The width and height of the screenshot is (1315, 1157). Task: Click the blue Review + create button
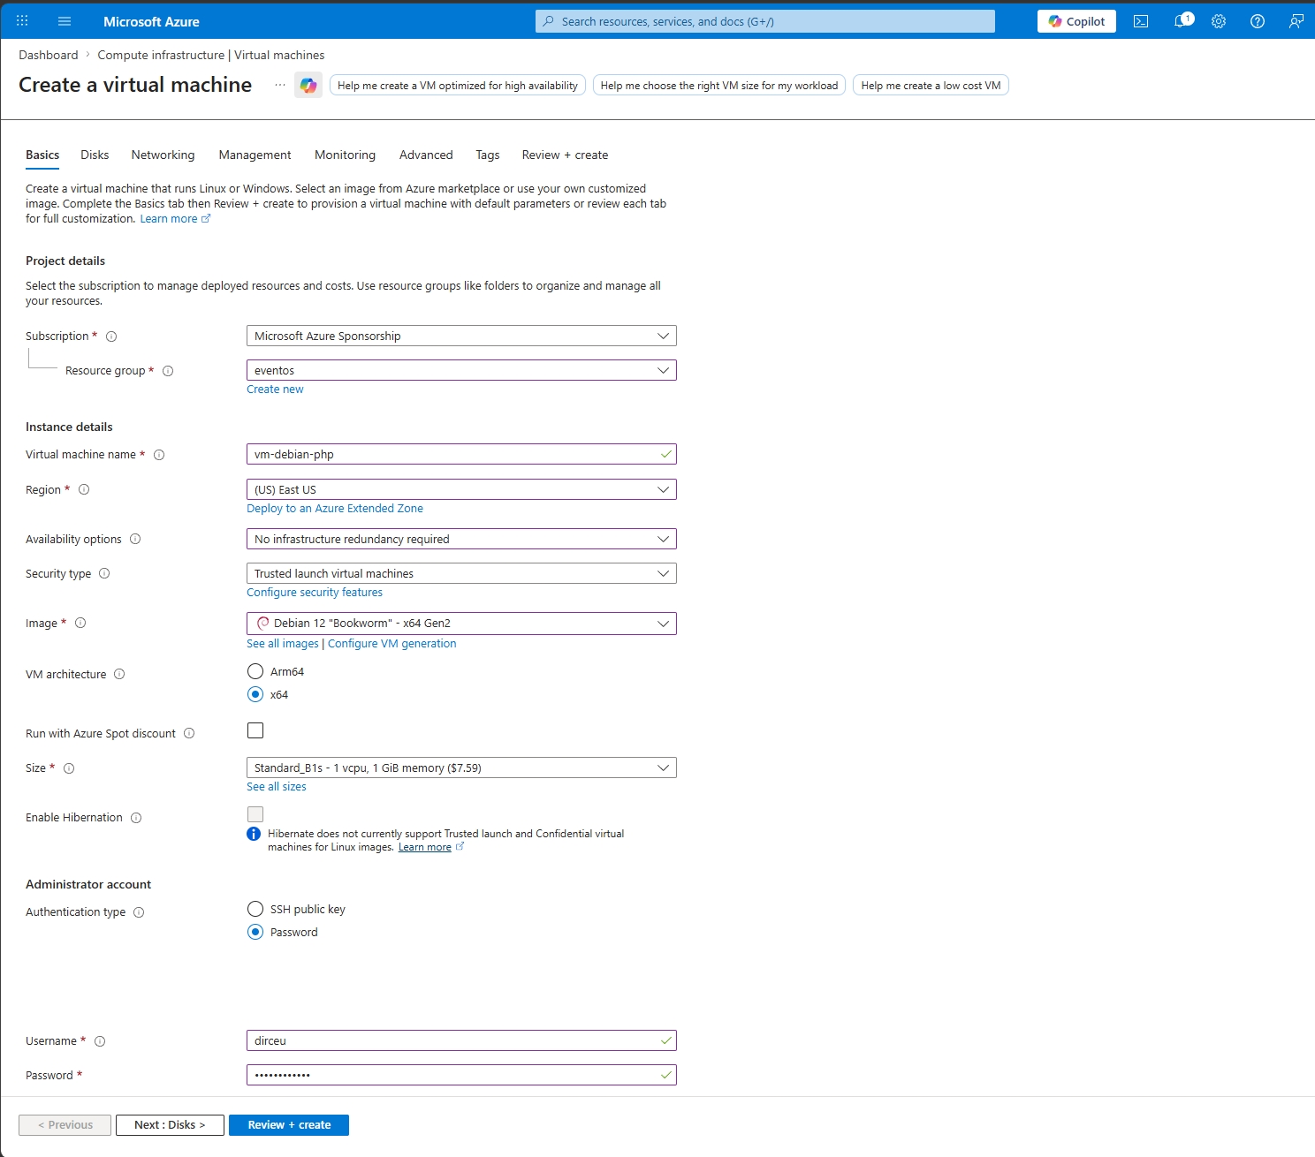(x=289, y=1125)
